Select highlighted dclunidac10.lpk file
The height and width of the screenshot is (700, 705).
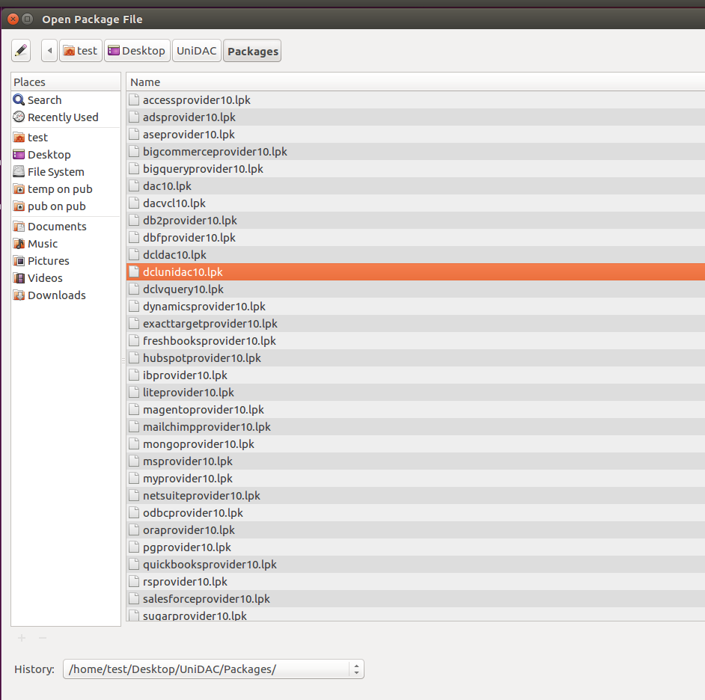(416, 271)
